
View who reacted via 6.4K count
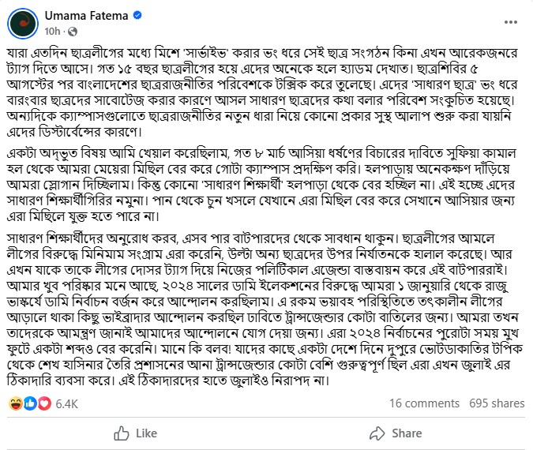(x=67, y=403)
